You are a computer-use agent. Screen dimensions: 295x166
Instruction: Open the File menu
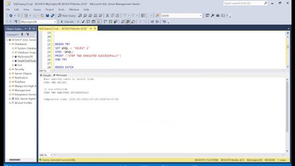[x=8, y=9]
